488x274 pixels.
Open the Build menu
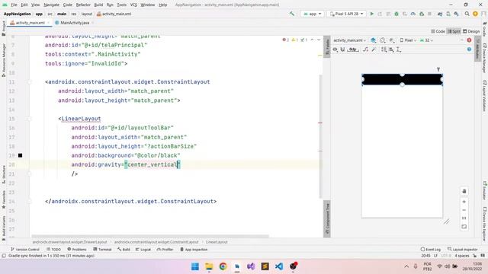pyautogui.click(x=98, y=5)
